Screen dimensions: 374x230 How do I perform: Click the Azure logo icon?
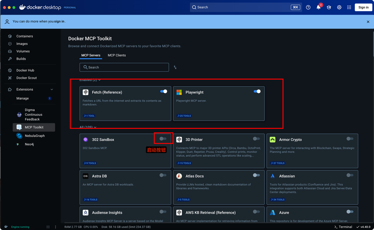click(273, 213)
